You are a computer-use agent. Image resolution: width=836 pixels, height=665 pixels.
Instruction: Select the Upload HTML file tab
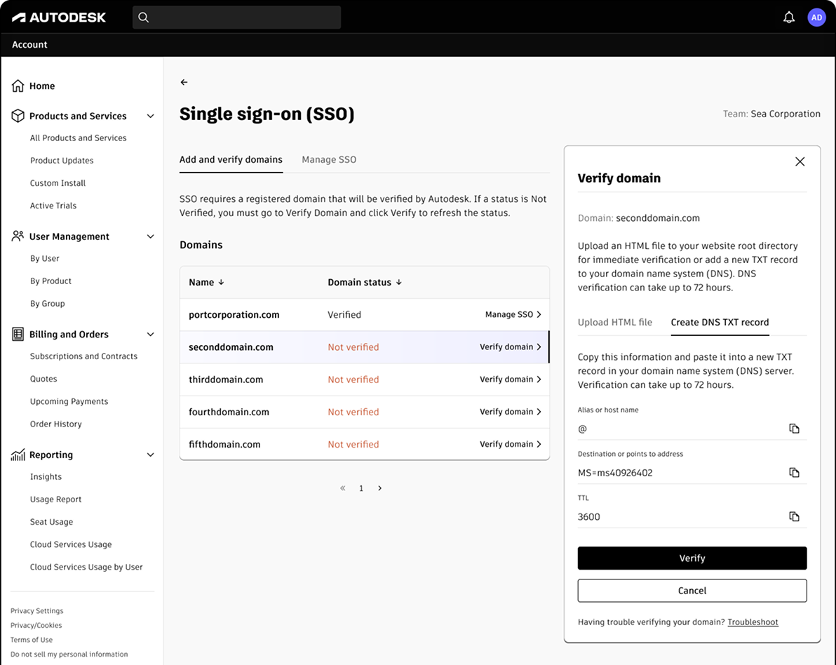click(615, 322)
